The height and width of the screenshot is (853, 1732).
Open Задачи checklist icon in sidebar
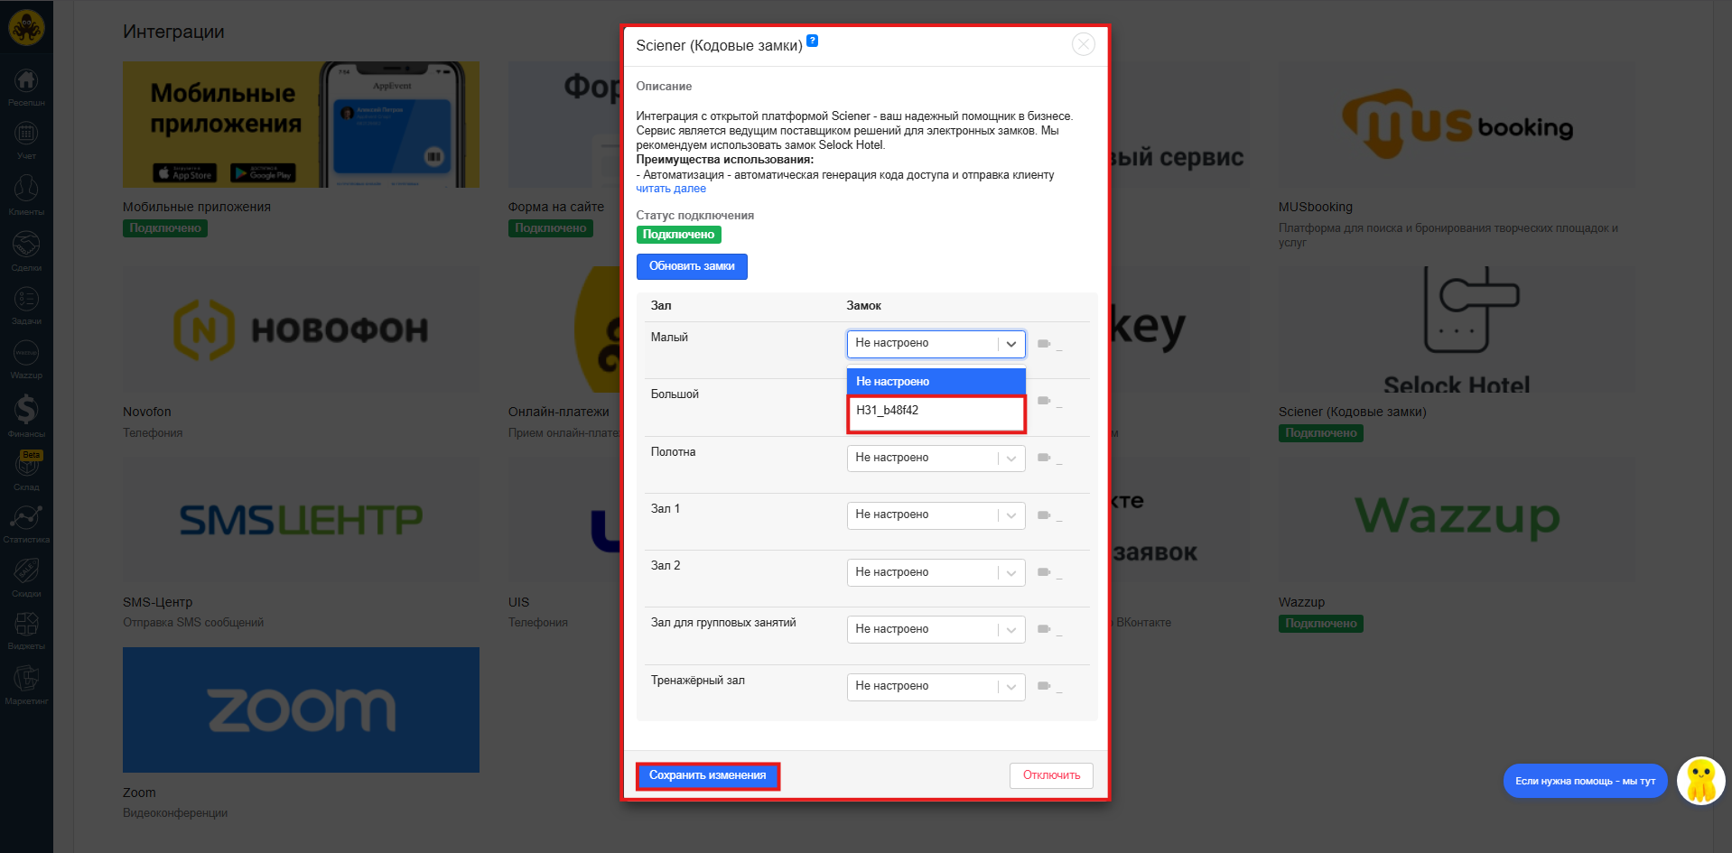pyautogui.click(x=26, y=305)
